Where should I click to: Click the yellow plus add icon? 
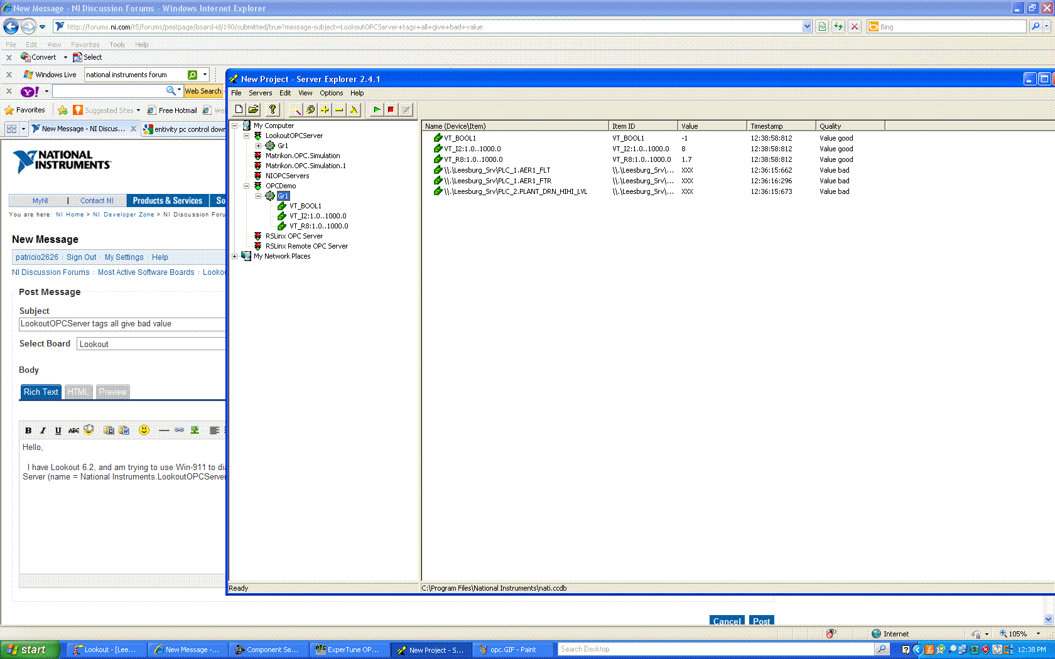click(x=325, y=110)
